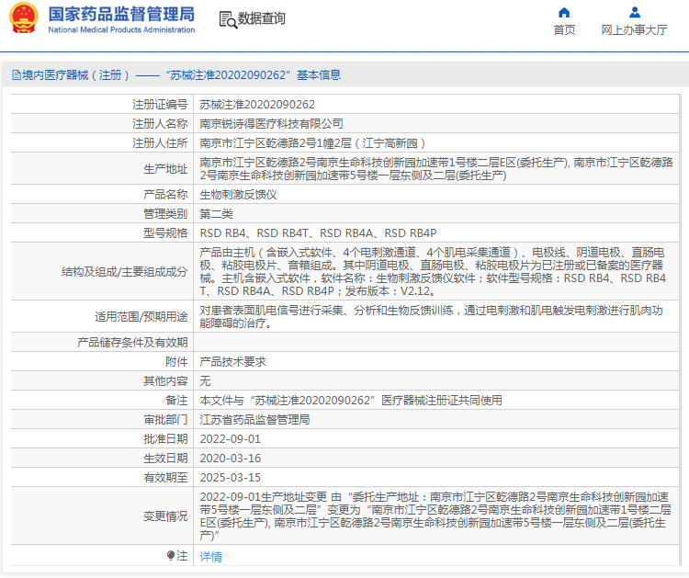Screen dimensions: 689x578
Task: Click the model spec value row RSD RB4
Action: 318,233
